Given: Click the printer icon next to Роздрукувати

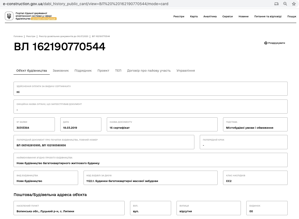Looking at the screenshot, I should coord(266,43).
